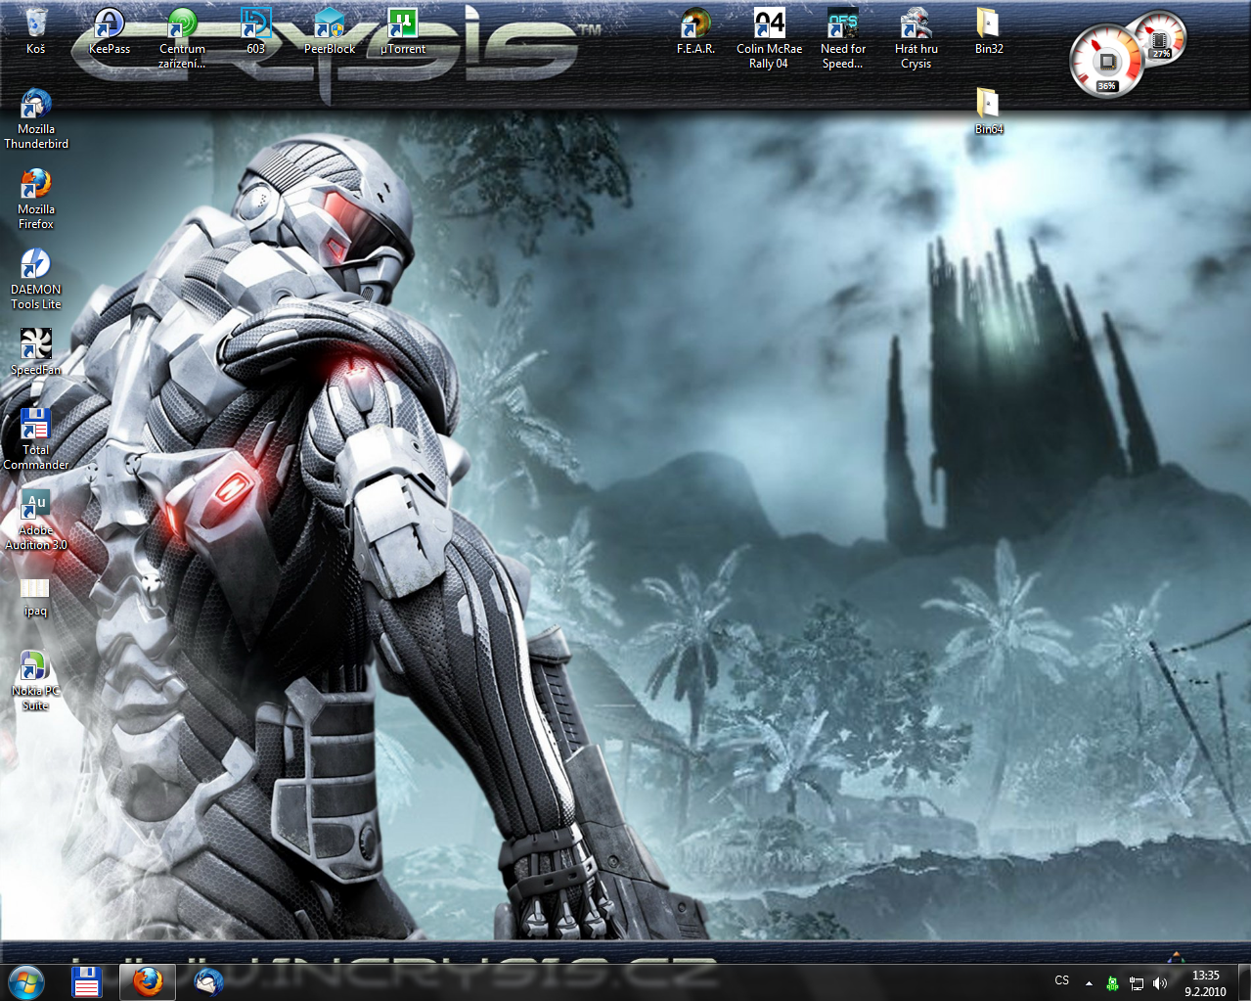Select the PeerBlock desktop icon

pyautogui.click(x=330, y=23)
